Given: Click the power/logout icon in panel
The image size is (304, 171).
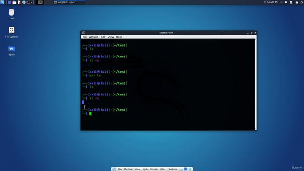Looking at the screenshot, I should [x=302, y=2].
